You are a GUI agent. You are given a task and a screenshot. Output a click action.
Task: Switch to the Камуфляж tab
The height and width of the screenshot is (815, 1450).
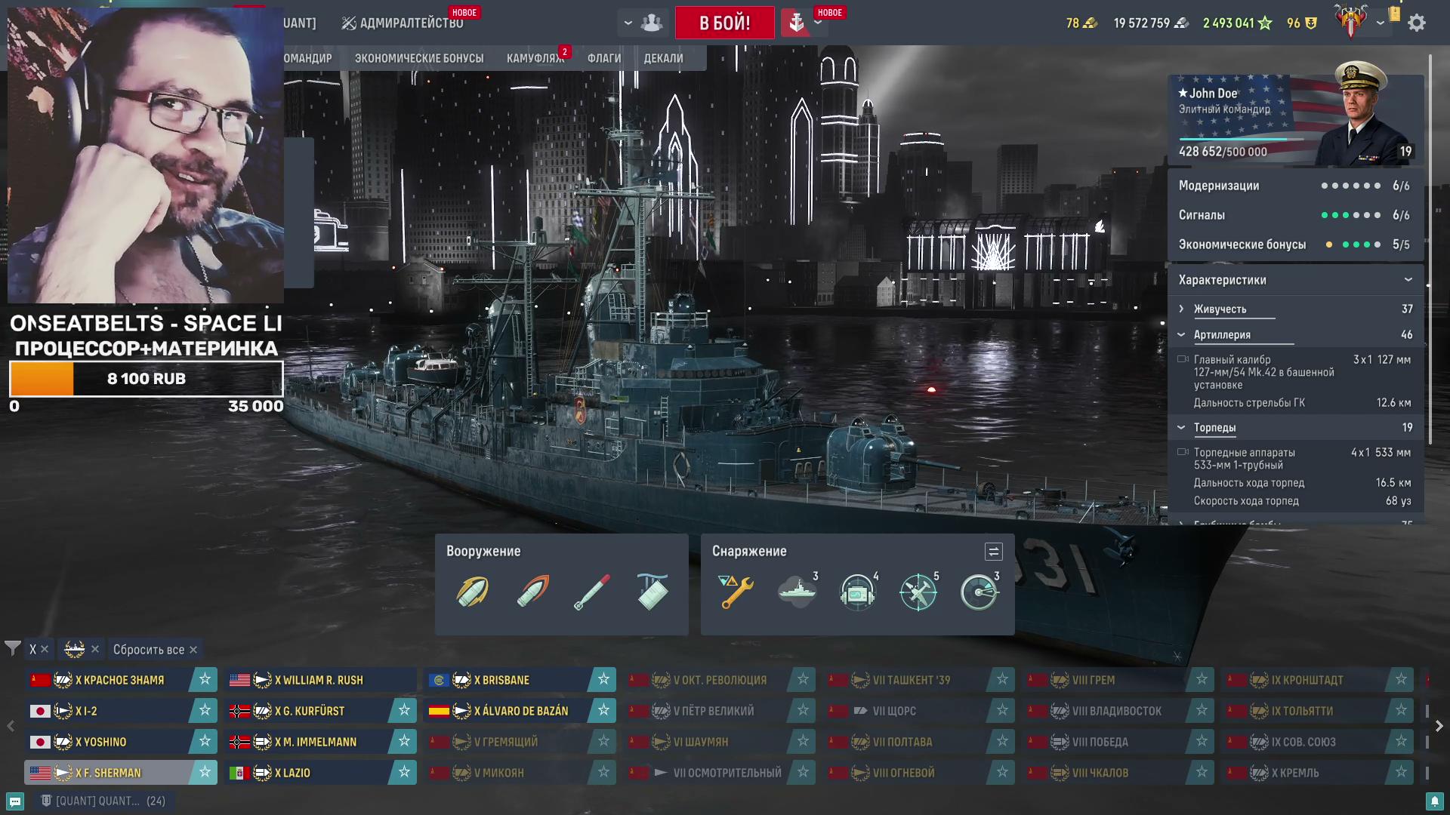tap(535, 58)
